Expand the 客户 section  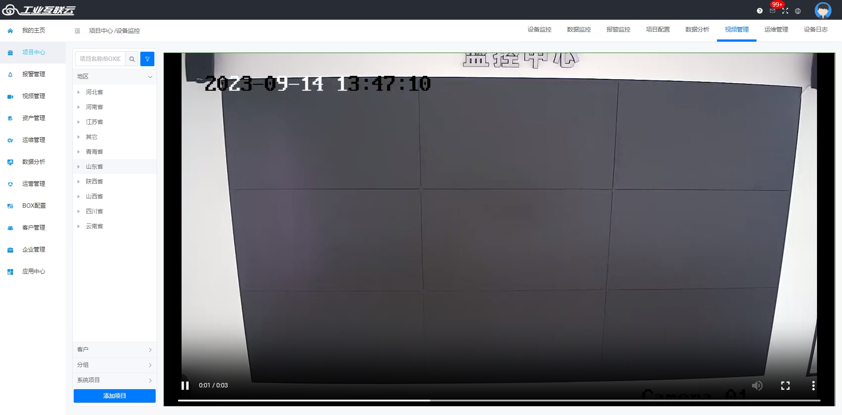pos(114,350)
